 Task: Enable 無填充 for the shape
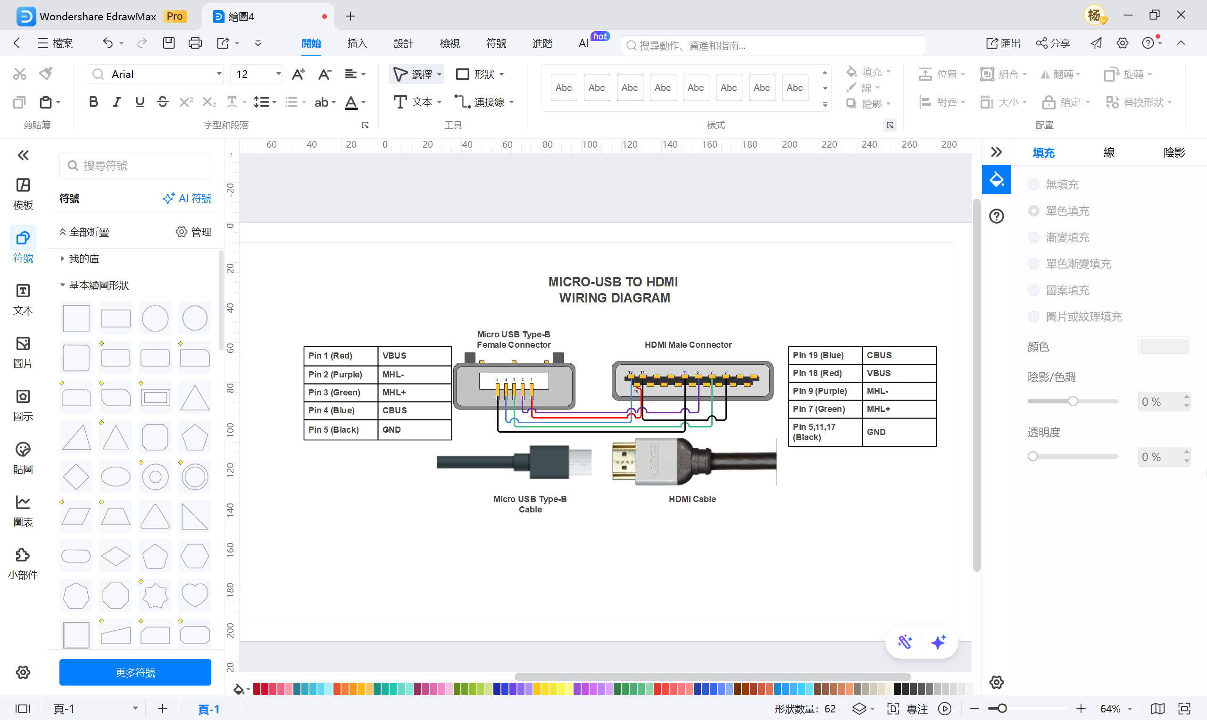(x=1034, y=184)
